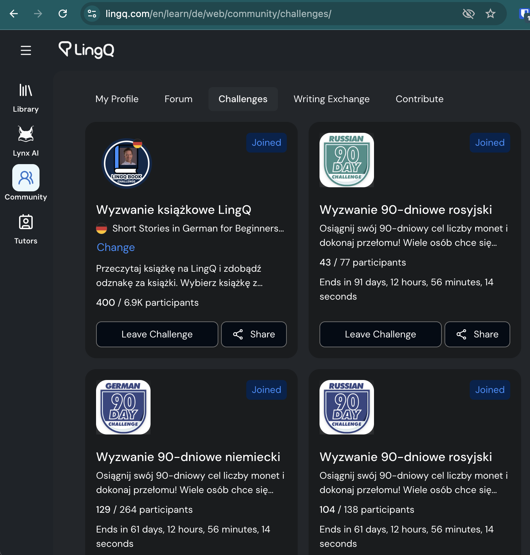Open the Forum tab
530x555 pixels.
178,99
